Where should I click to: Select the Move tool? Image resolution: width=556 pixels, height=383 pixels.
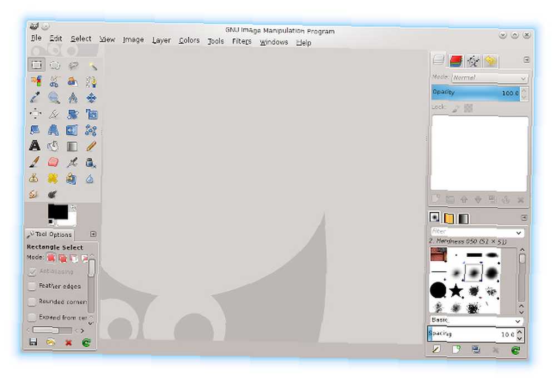click(x=91, y=98)
